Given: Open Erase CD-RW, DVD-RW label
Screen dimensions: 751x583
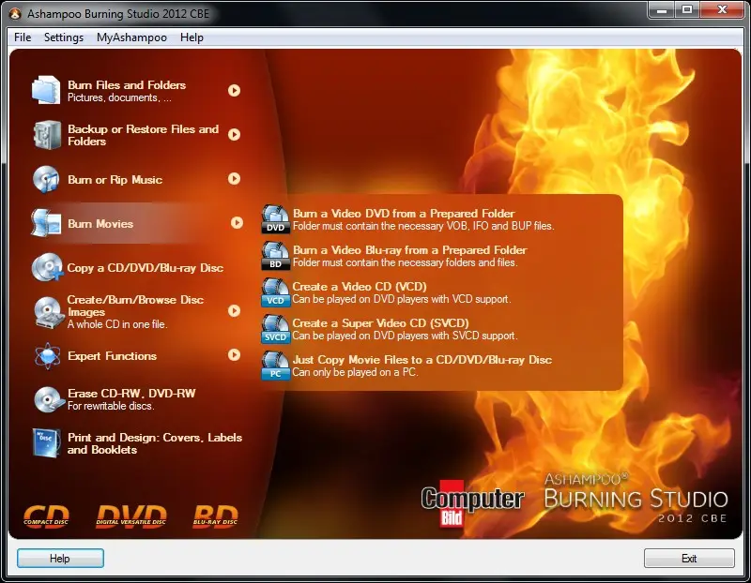Looking at the screenshot, I should pyautogui.click(x=131, y=393).
